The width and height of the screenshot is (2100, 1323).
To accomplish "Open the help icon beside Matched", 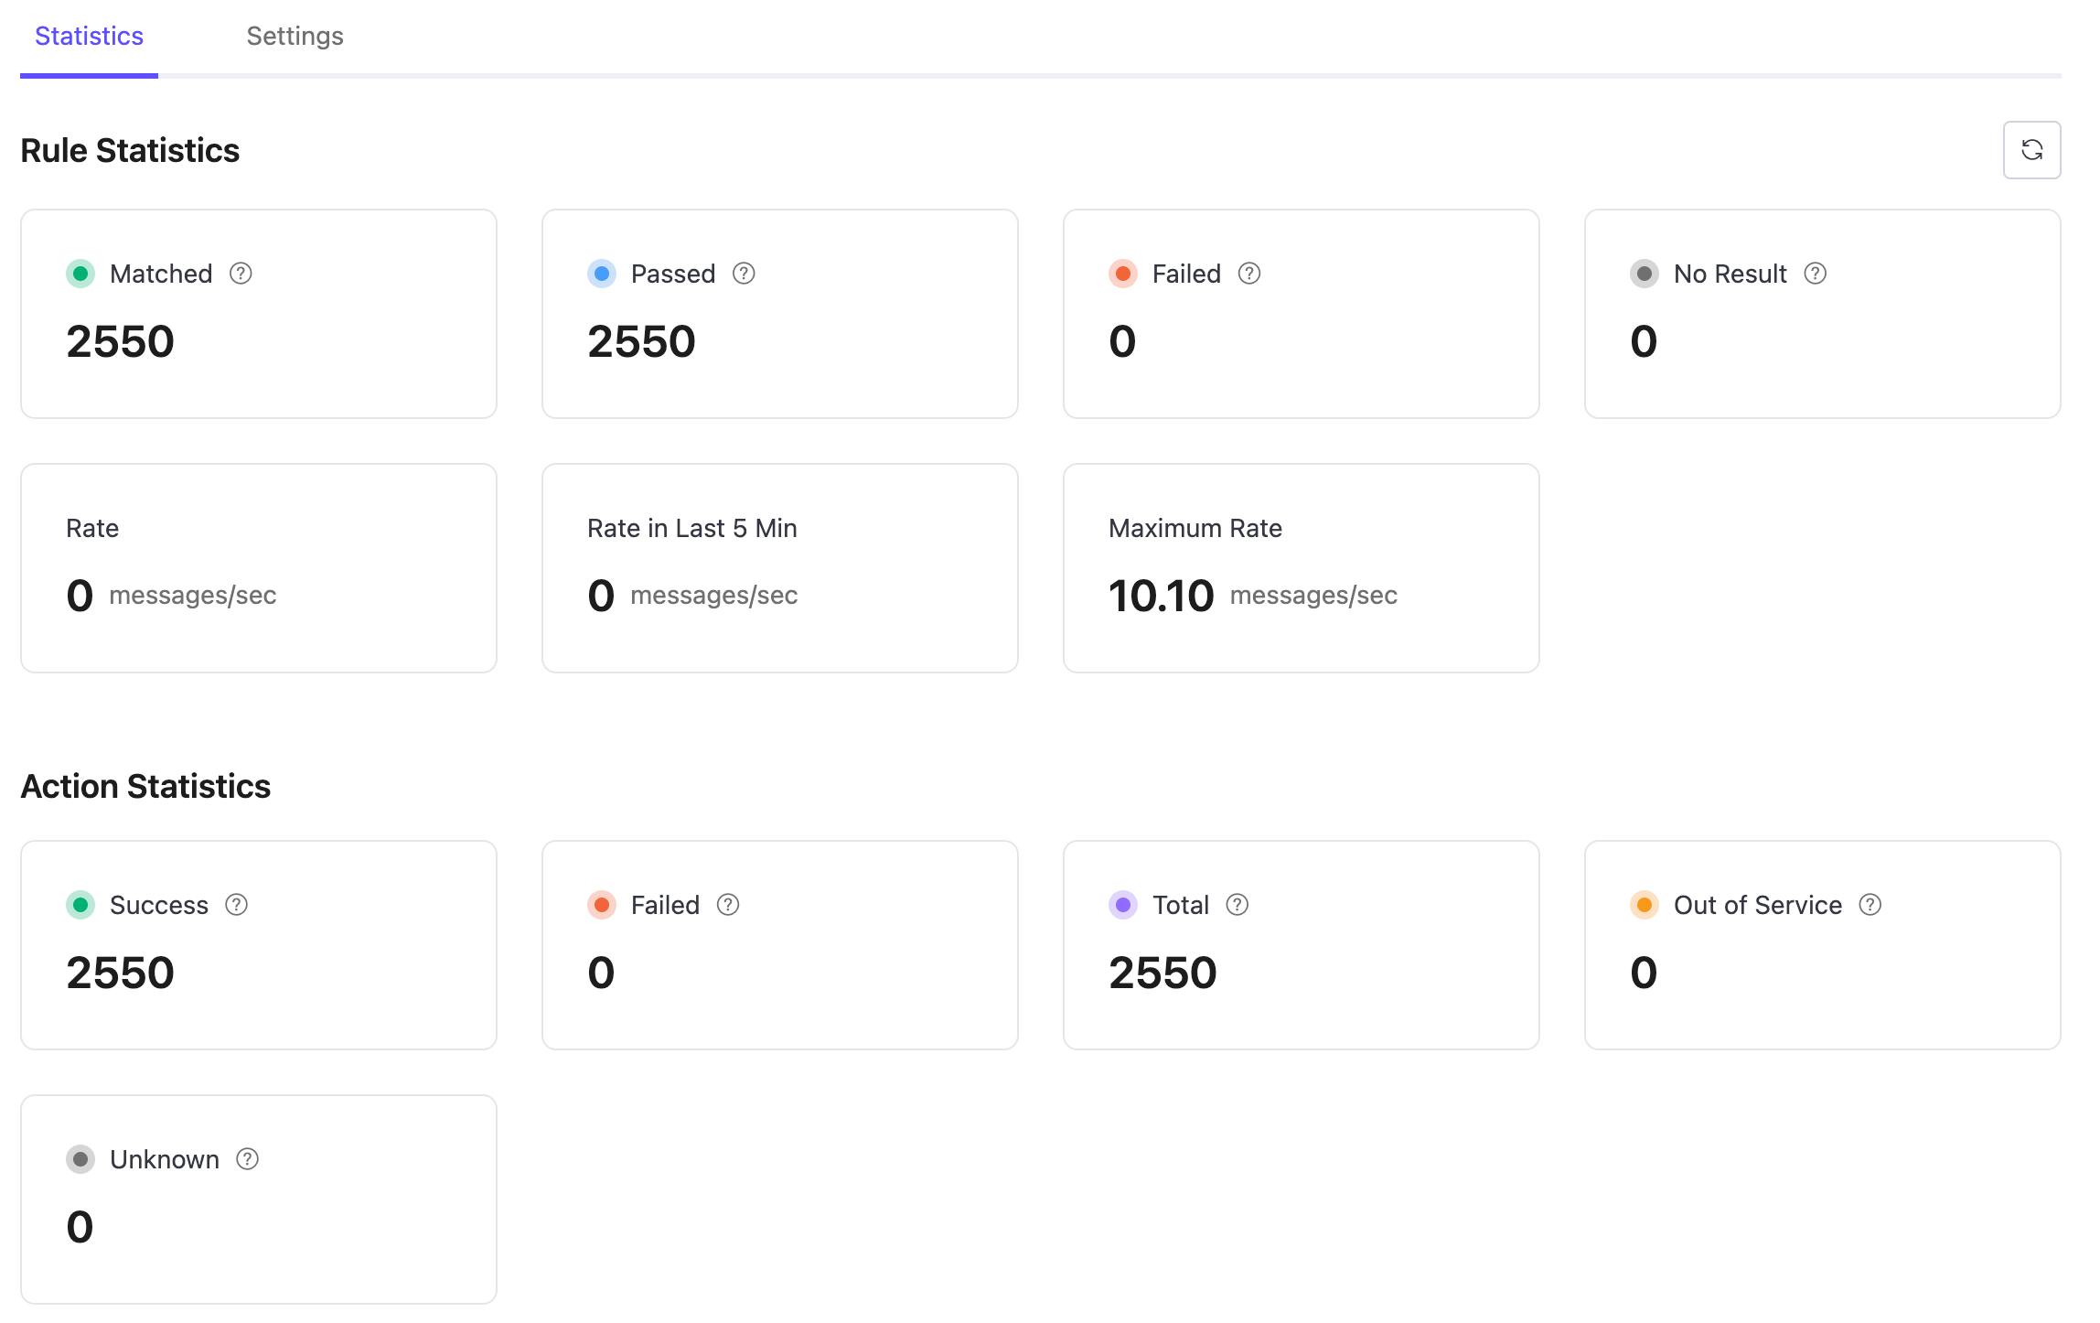I will point(241,273).
